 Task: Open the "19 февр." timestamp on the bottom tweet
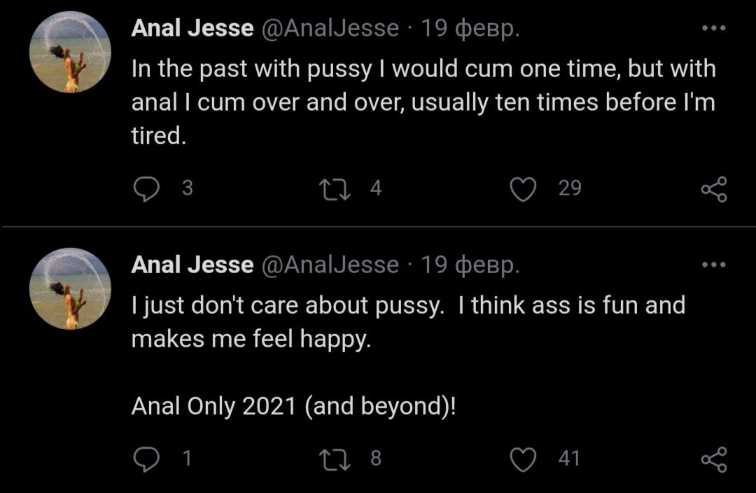click(x=470, y=265)
